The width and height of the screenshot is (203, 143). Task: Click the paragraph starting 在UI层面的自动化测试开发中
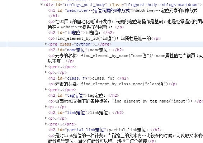(126, 24)
